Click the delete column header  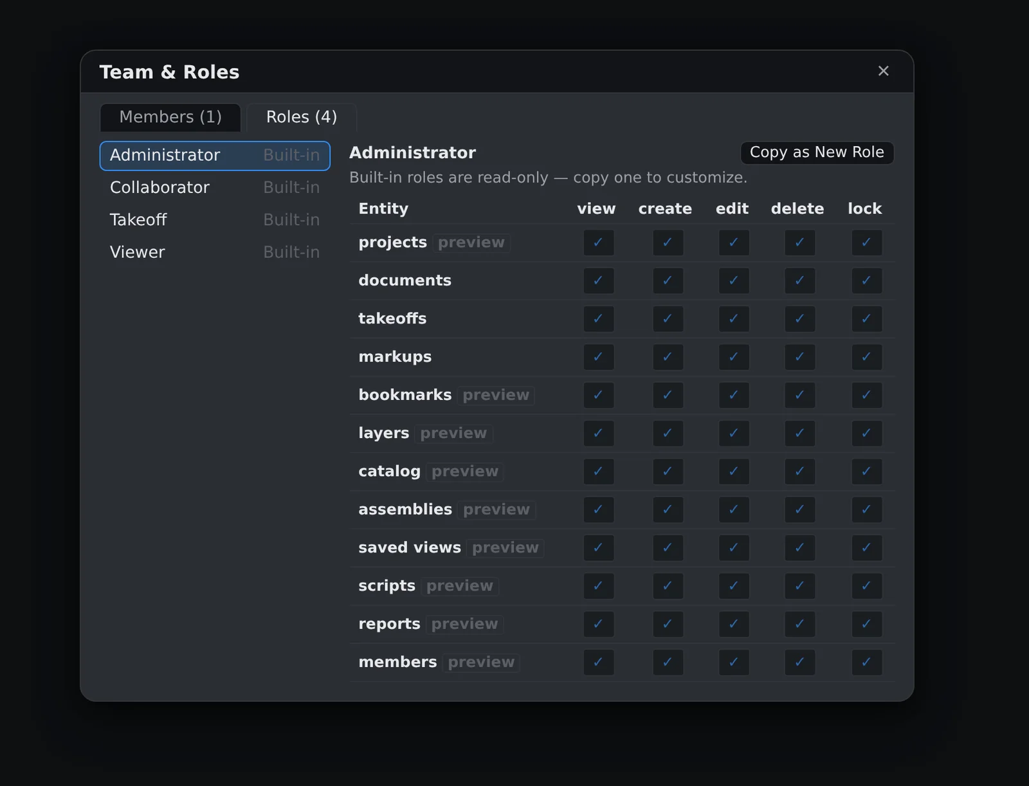pos(797,209)
